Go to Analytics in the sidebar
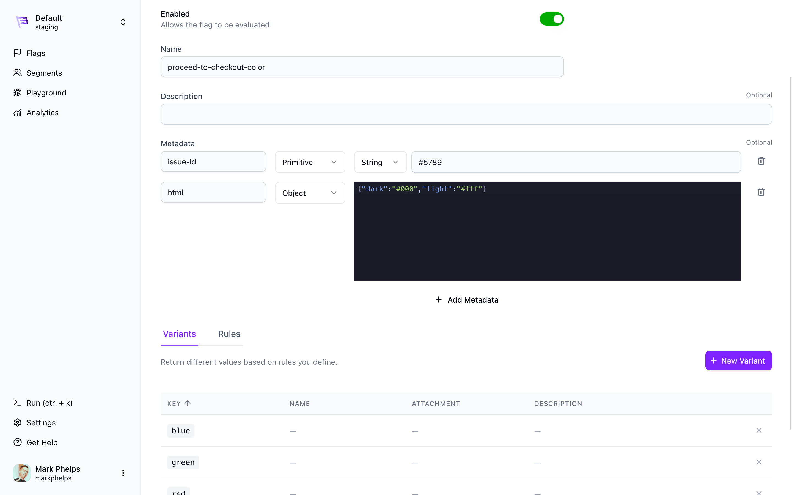 [42, 113]
